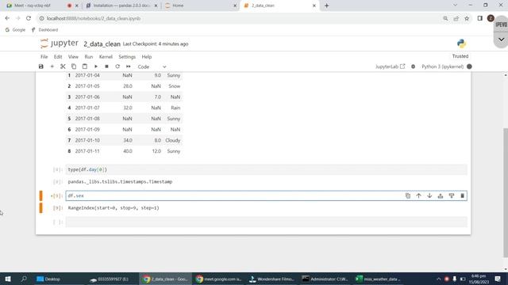Open the cell type dropdown showing Code
The width and height of the screenshot is (508, 285).
tap(152, 66)
